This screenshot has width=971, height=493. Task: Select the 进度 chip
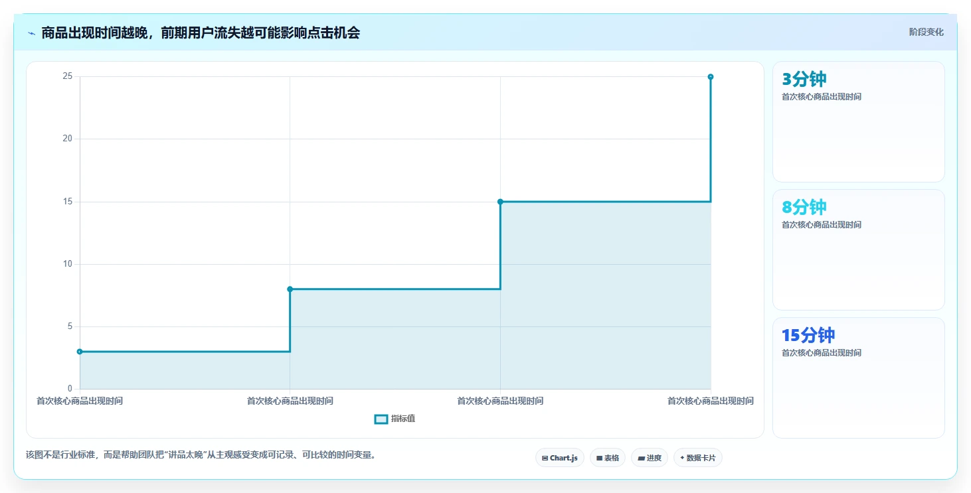coord(650,458)
